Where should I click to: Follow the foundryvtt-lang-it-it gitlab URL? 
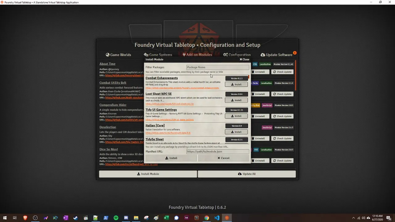tap(168, 133)
